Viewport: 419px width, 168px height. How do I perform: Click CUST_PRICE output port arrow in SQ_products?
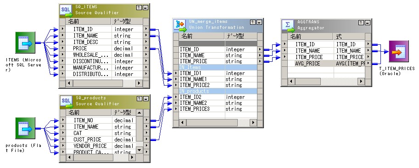point(146,139)
